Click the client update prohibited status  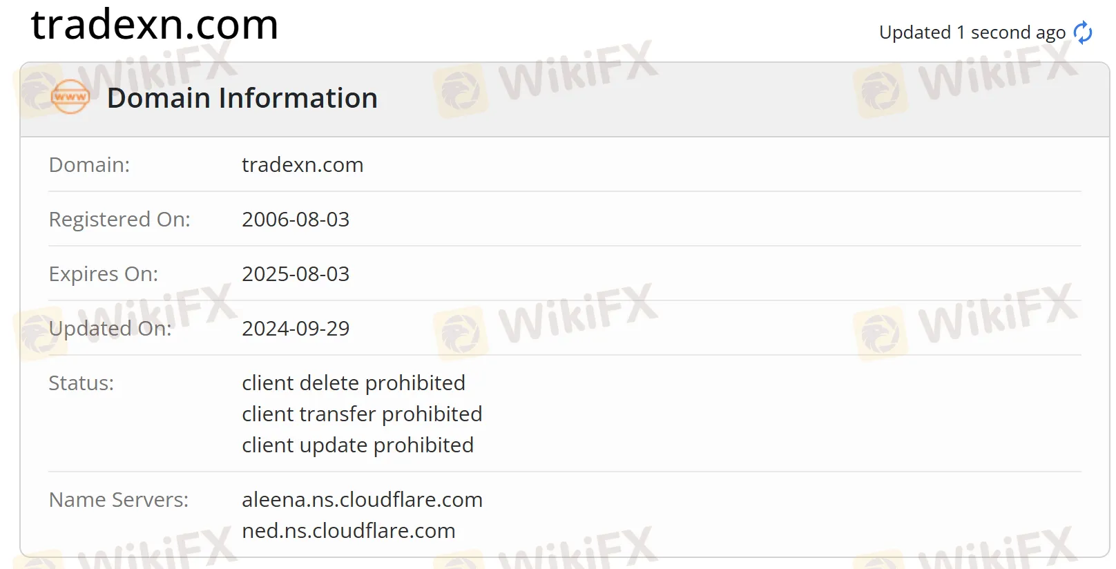(358, 445)
